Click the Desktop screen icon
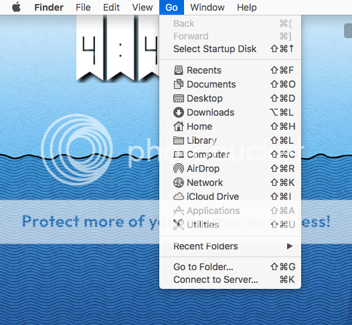This screenshot has width=352, height=325. coord(179,98)
